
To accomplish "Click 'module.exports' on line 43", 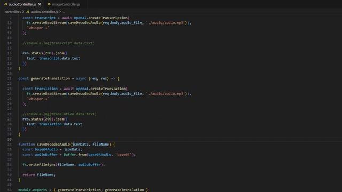I will click(x=33, y=190).
